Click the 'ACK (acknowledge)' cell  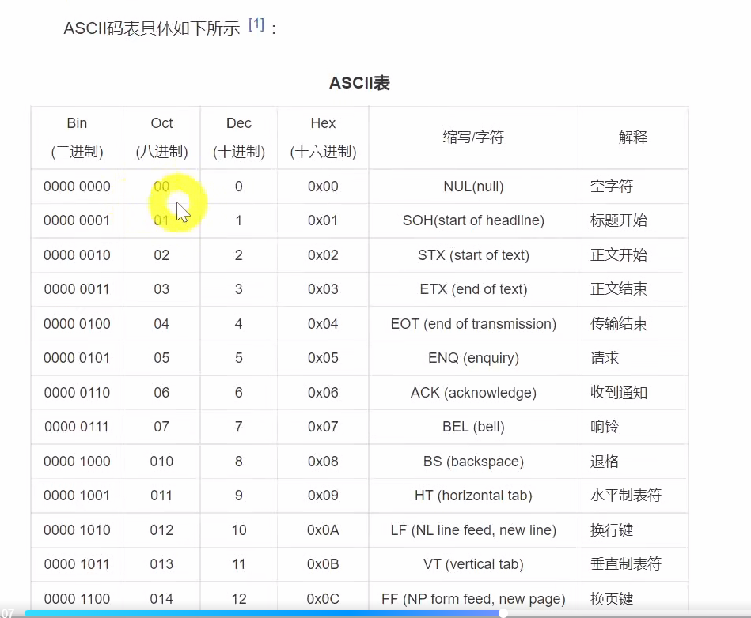point(473,392)
